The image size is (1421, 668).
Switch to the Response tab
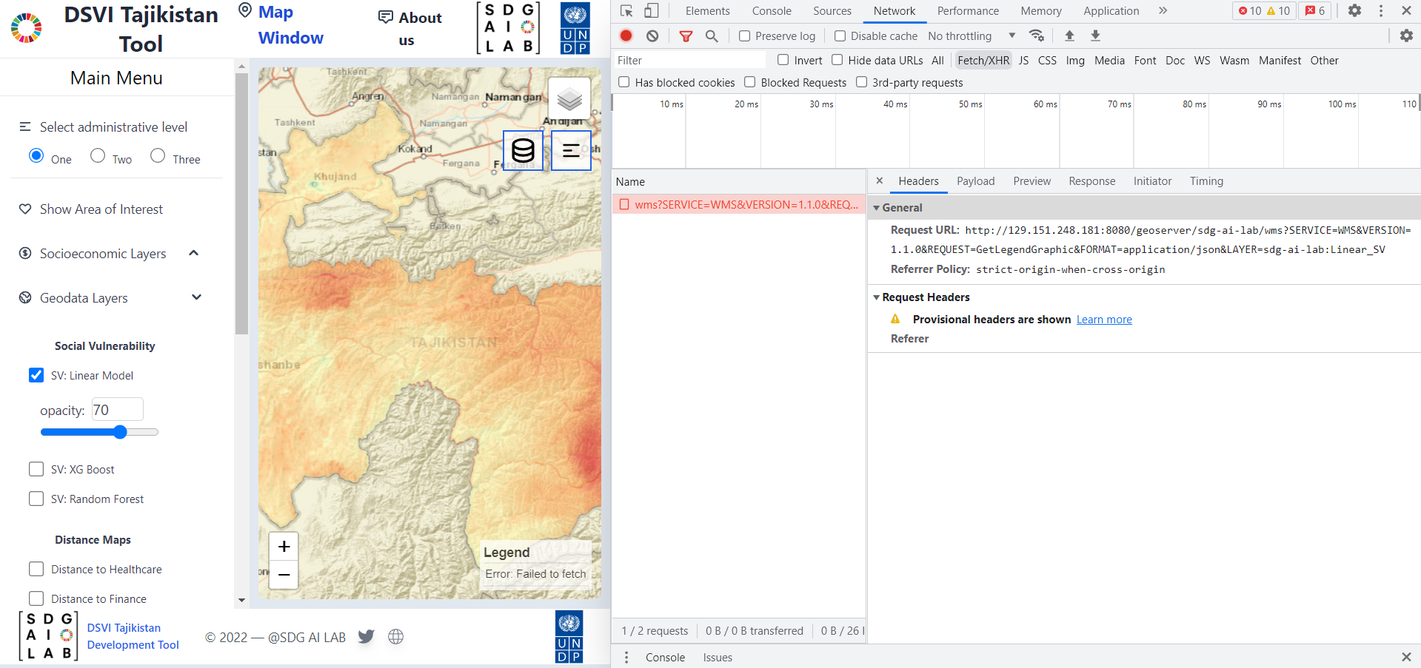click(1091, 181)
